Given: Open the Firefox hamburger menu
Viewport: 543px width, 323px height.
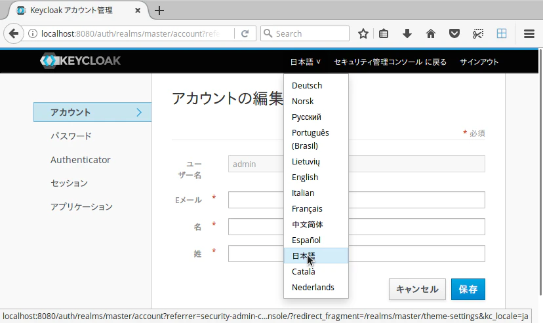Looking at the screenshot, I should click(x=529, y=33).
